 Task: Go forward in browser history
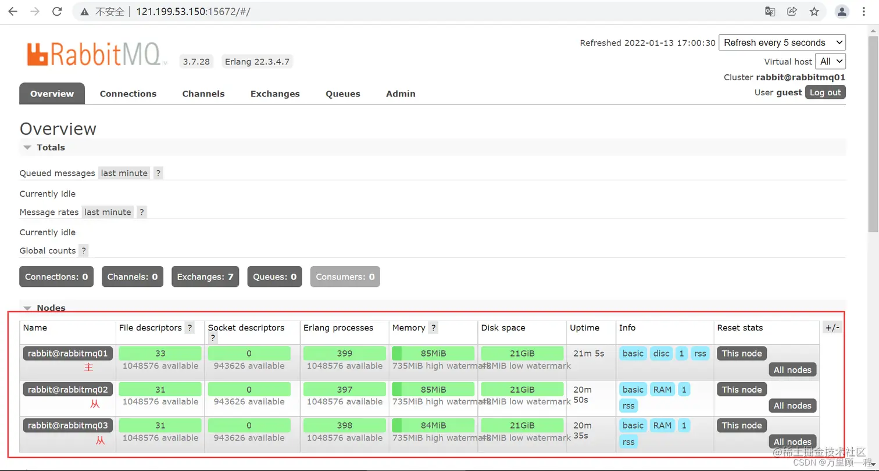[x=35, y=12]
